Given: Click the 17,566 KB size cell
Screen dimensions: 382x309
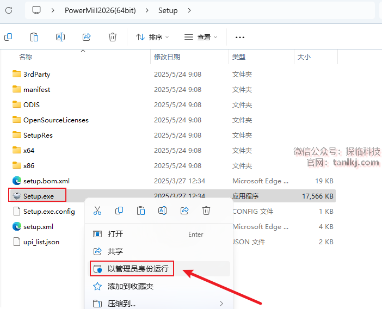Looking at the screenshot, I should [318, 196].
